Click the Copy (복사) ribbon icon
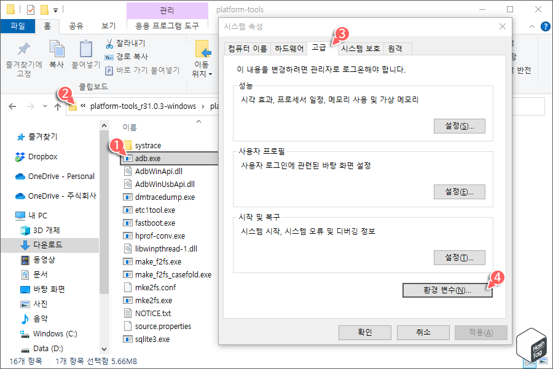Viewport: 553px width, 369px height. [57, 49]
